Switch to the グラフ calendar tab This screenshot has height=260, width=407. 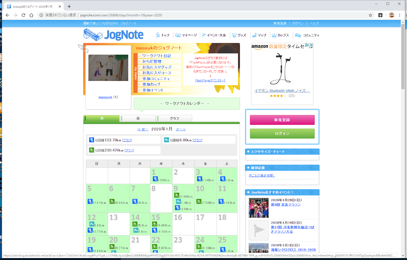[174, 118]
